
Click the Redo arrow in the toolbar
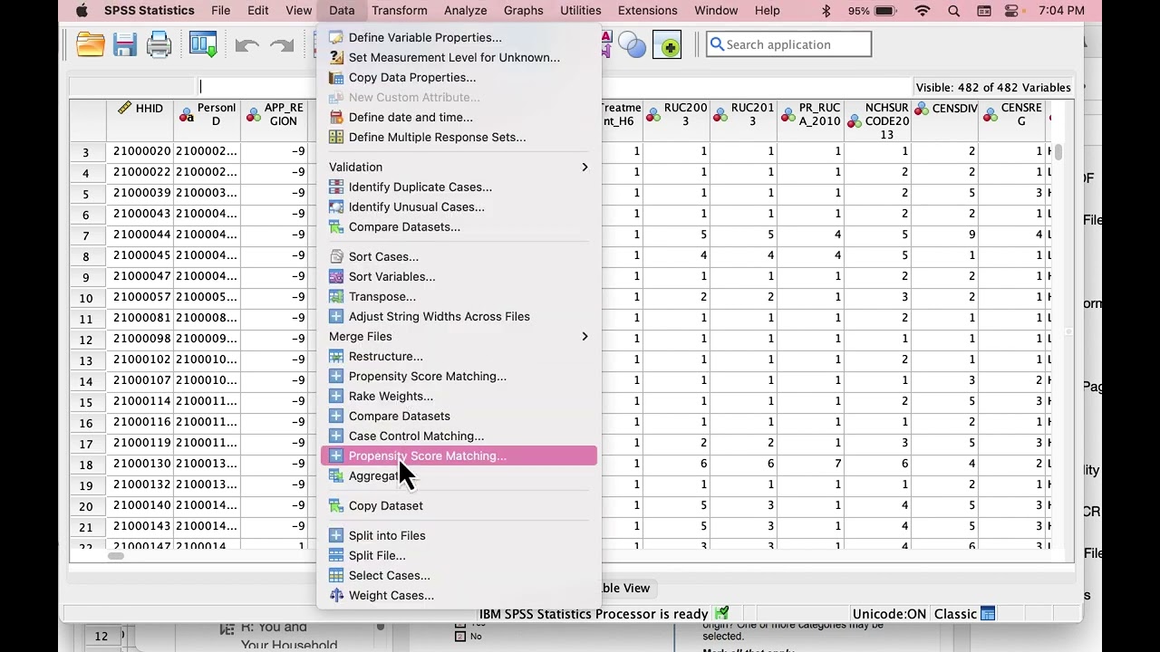282,45
